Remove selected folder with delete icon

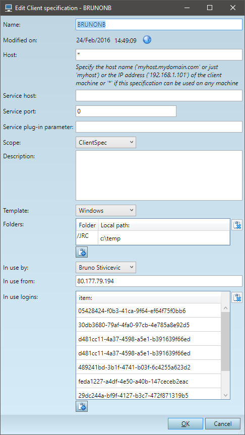236,225
